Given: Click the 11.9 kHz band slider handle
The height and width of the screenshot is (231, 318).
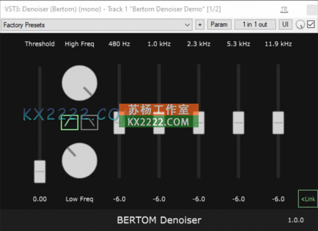Looking at the screenshot, I should 278,123.
